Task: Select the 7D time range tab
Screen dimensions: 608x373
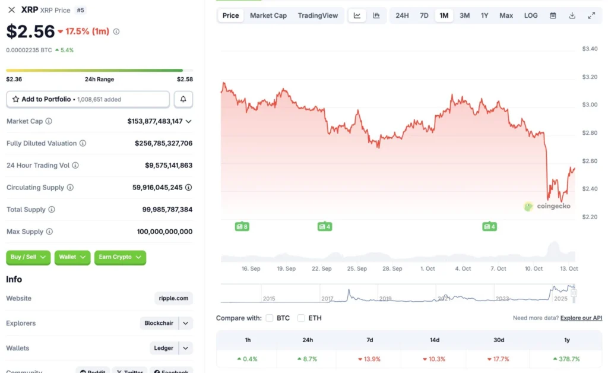Action: tap(424, 15)
